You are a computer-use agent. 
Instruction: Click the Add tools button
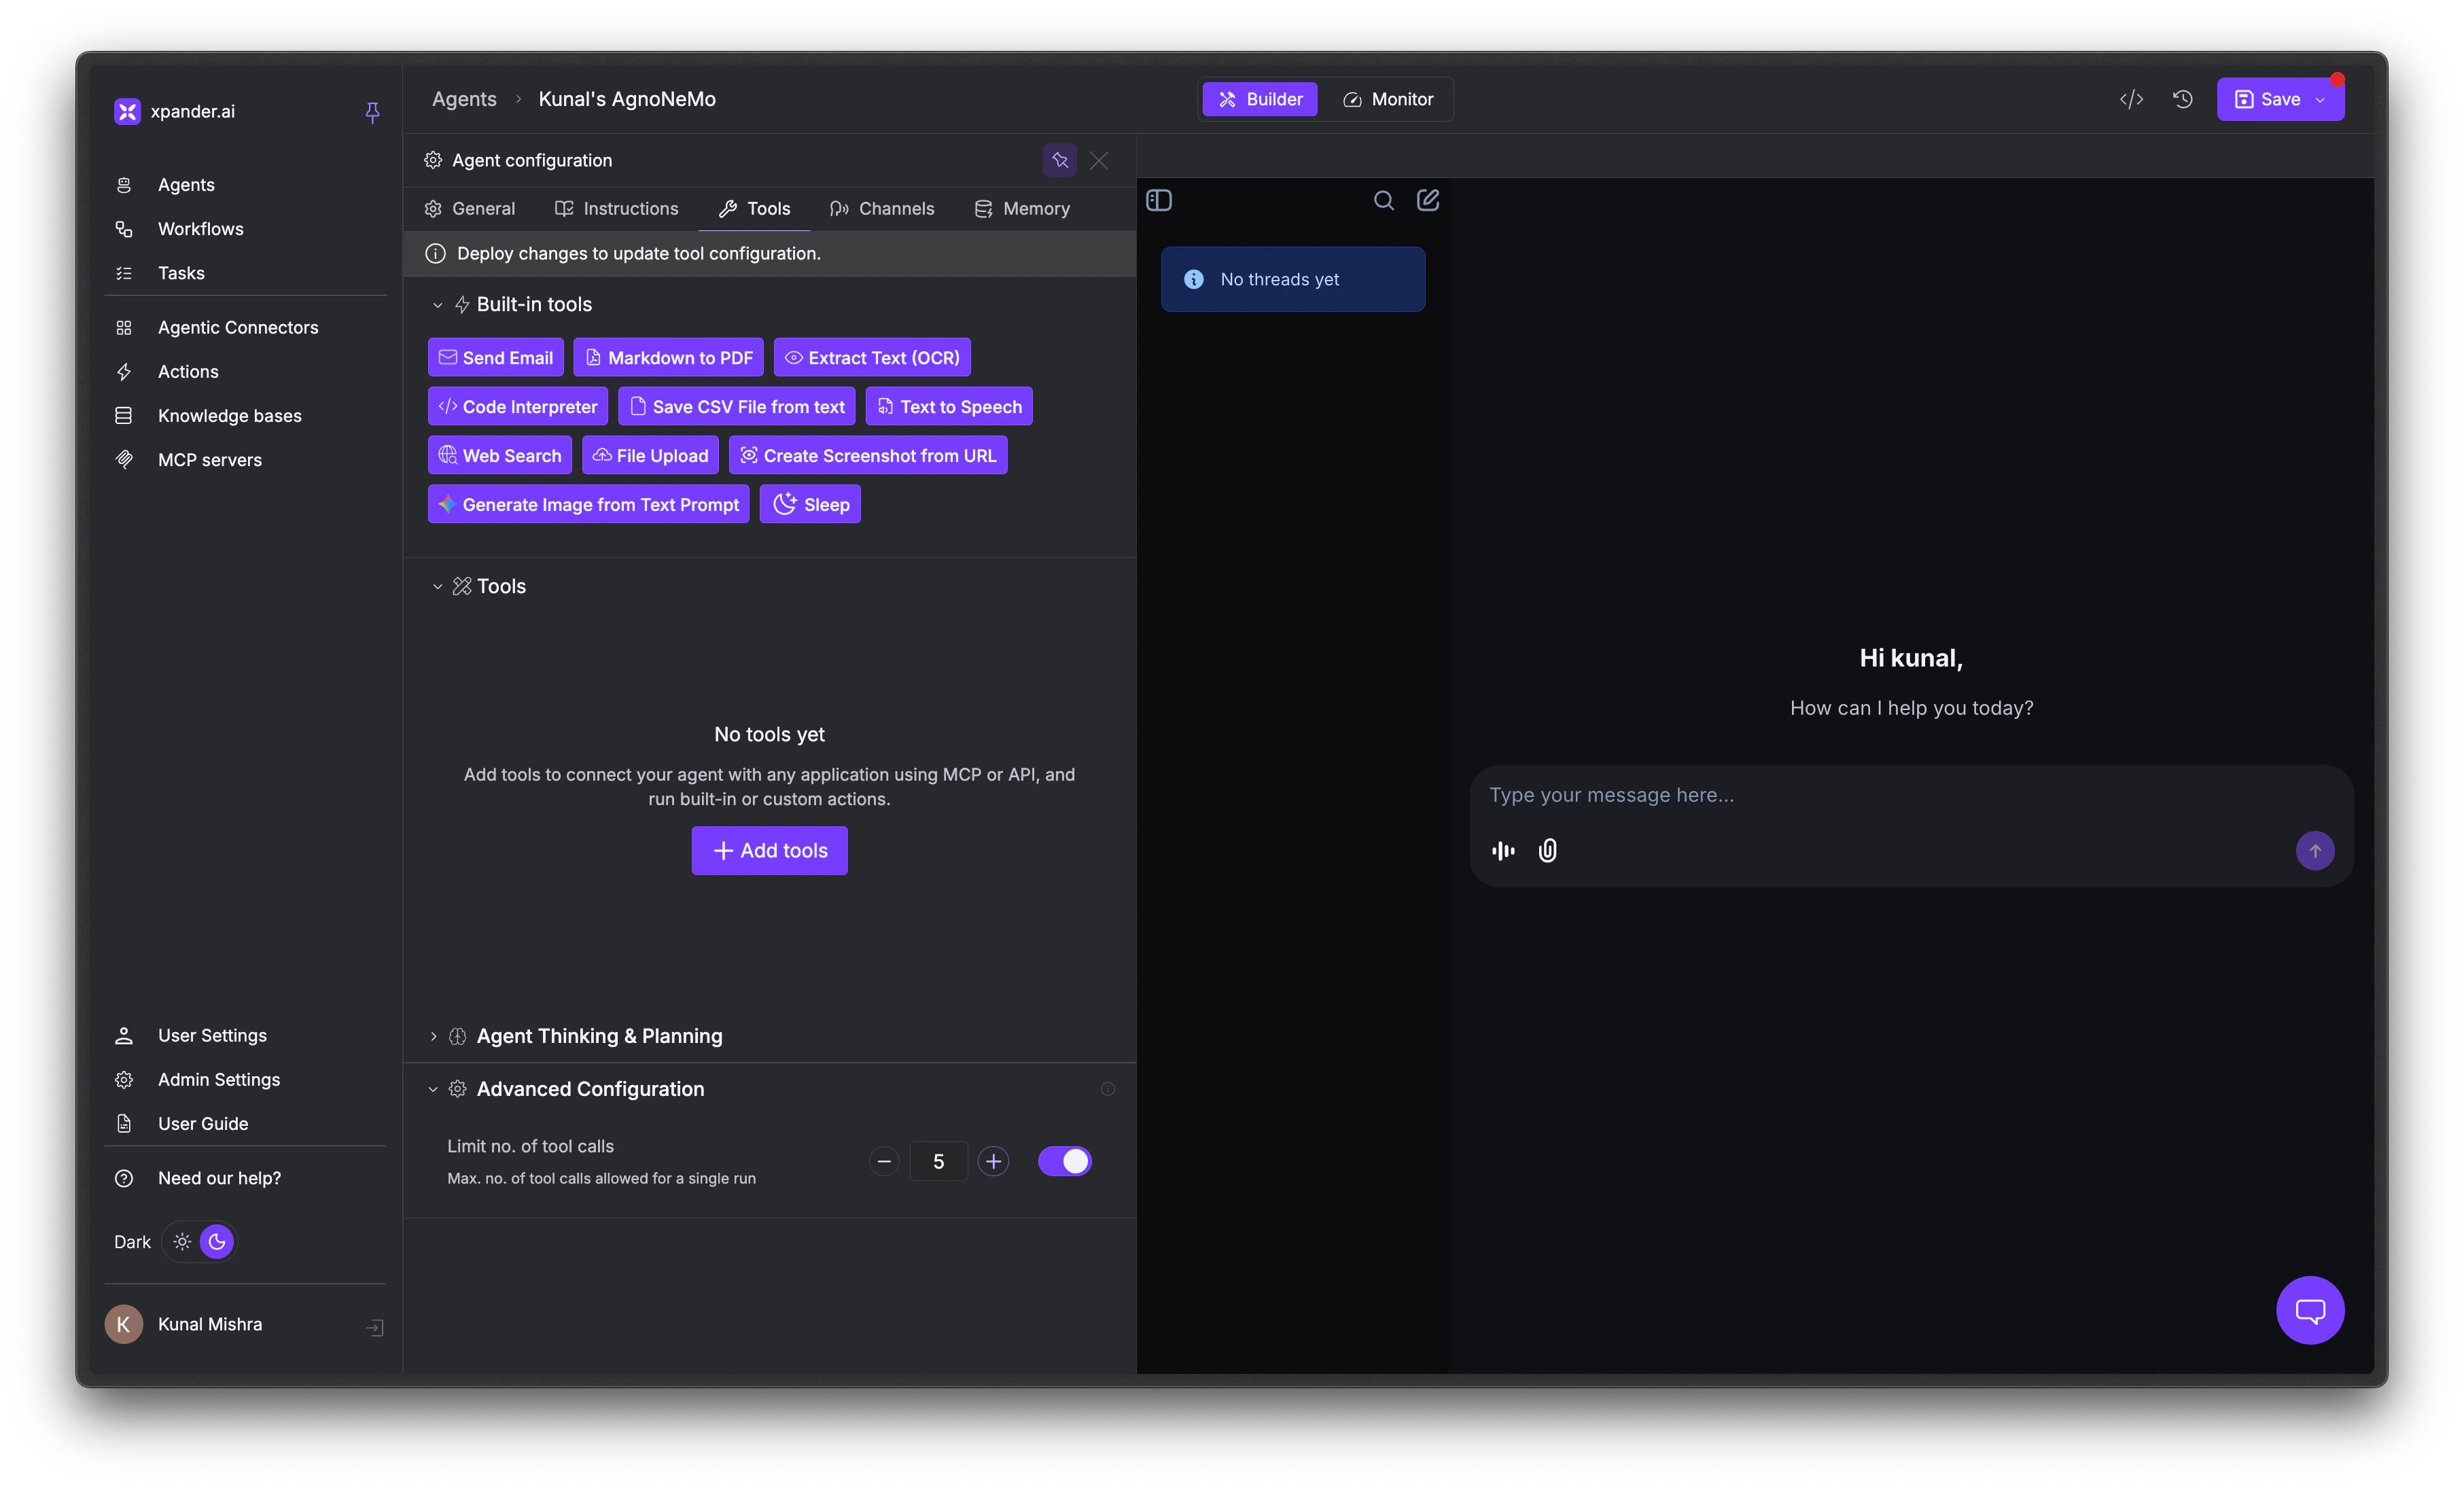coord(769,851)
